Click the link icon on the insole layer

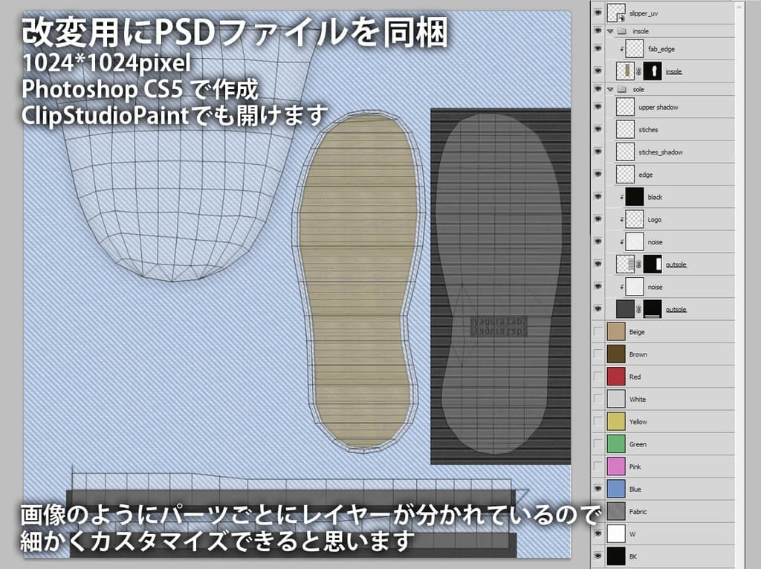pos(638,71)
